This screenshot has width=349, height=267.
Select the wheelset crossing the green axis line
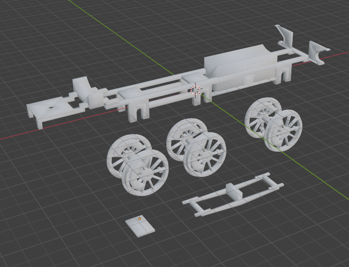273,124
